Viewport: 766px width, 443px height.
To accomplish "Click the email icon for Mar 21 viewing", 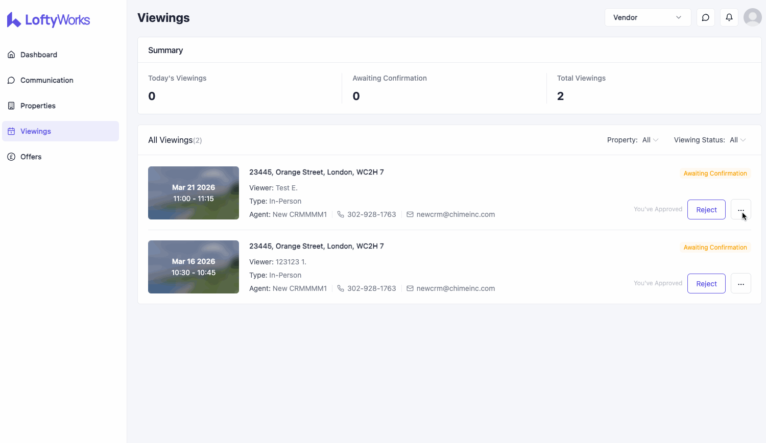I will click(x=410, y=214).
